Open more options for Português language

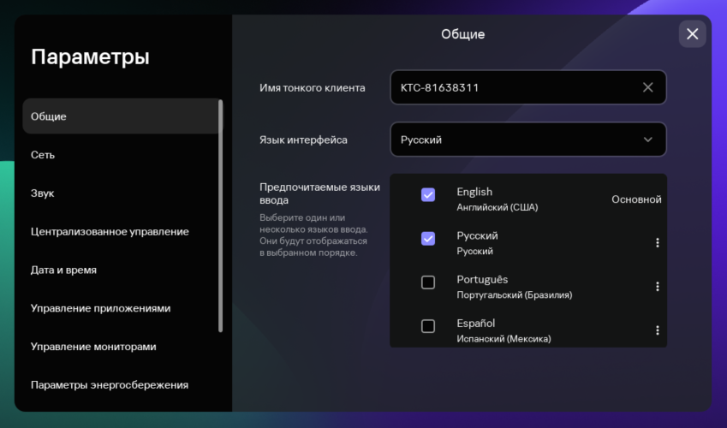point(657,287)
